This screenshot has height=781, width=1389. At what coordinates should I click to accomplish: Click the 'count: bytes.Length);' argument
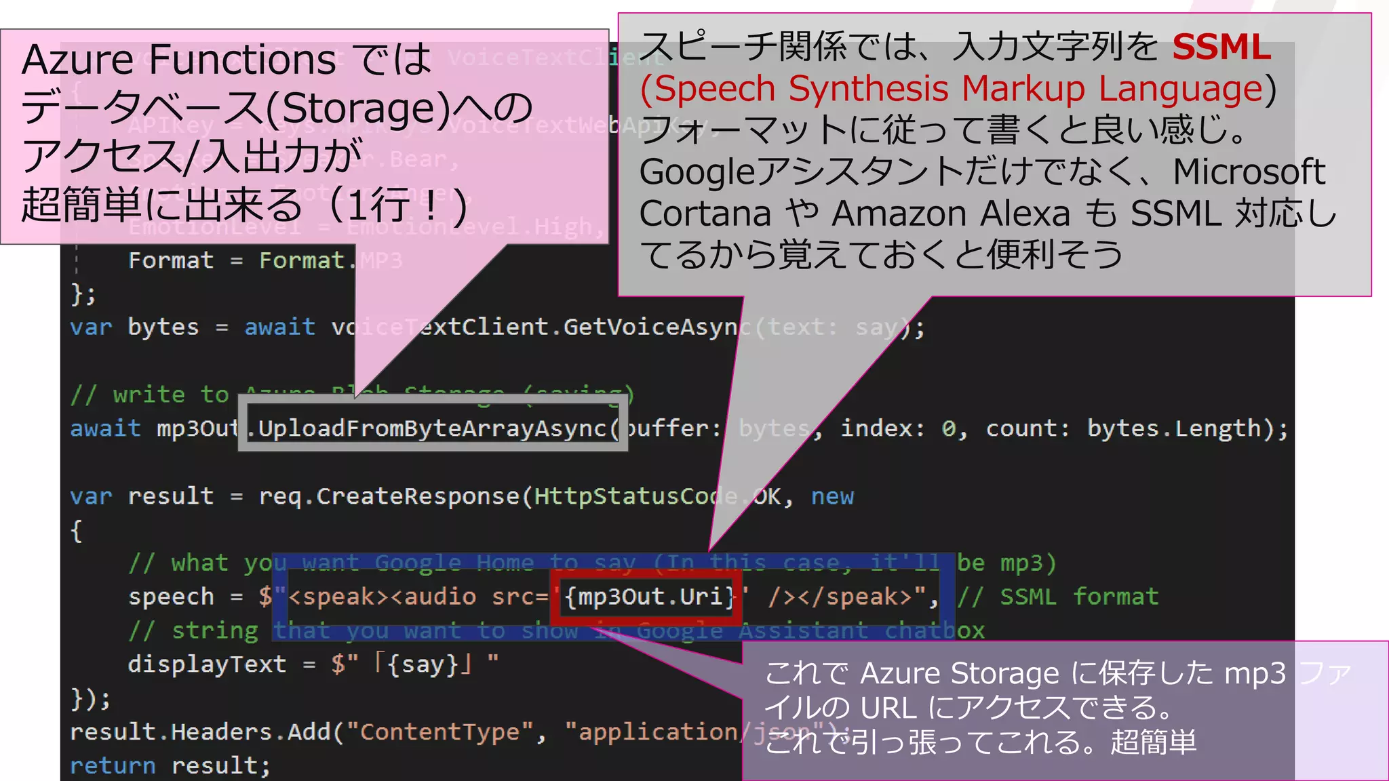(x=1137, y=428)
